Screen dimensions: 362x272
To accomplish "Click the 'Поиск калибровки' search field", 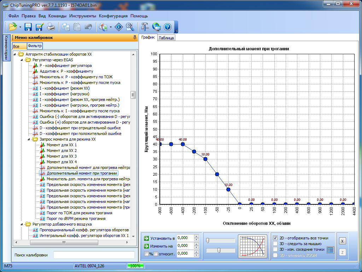I will [x=94, y=255].
